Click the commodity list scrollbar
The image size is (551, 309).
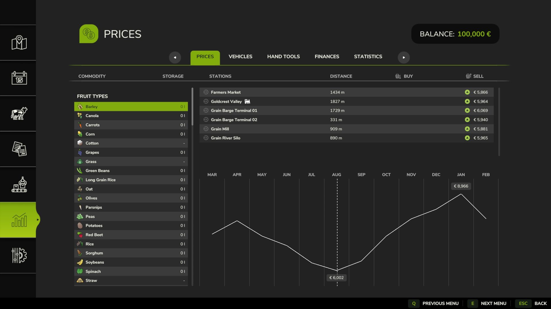tap(192, 107)
